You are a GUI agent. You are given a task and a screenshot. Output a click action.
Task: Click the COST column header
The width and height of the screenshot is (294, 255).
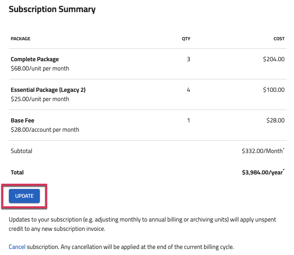point(279,39)
